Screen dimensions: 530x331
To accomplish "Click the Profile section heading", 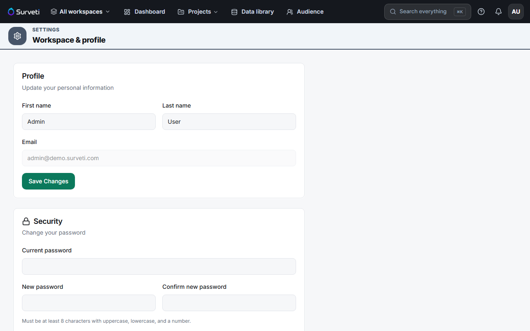I will tap(33, 76).
